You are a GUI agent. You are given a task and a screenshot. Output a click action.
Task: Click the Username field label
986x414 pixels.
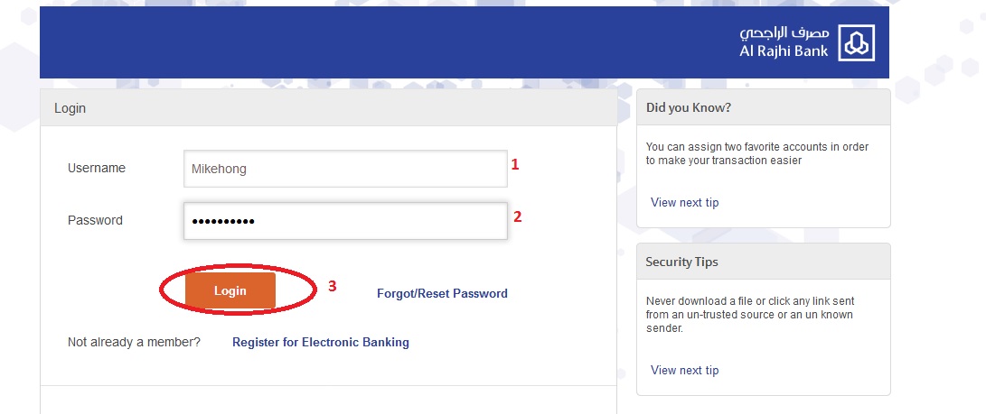click(x=97, y=168)
